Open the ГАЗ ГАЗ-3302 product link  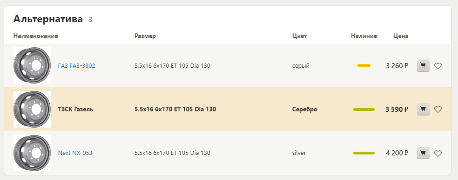pyautogui.click(x=76, y=66)
